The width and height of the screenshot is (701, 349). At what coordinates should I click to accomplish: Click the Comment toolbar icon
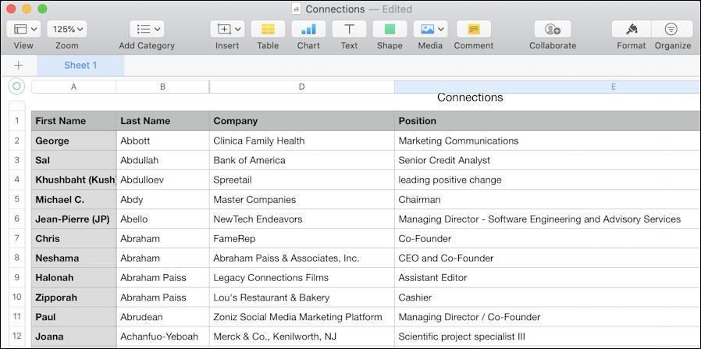point(473,29)
